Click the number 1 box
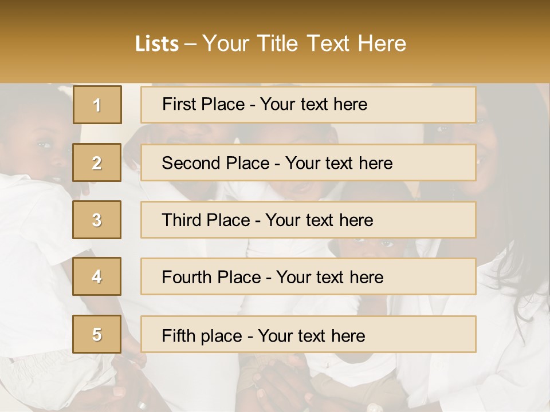 click(x=97, y=105)
